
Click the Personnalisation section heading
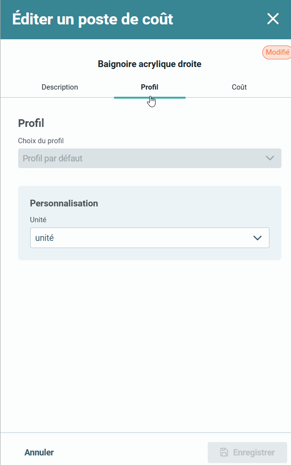[x=63, y=203]
